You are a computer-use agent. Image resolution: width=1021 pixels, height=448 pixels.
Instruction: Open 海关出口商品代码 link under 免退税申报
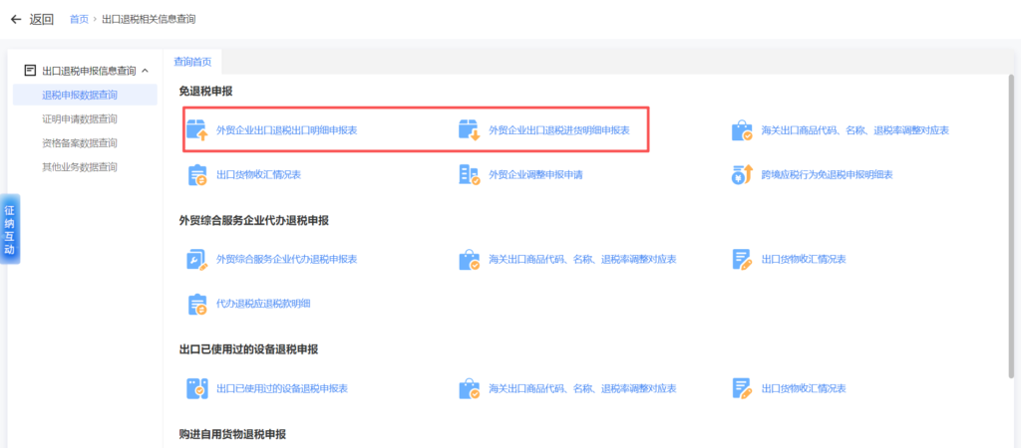(x=854, y=130)
